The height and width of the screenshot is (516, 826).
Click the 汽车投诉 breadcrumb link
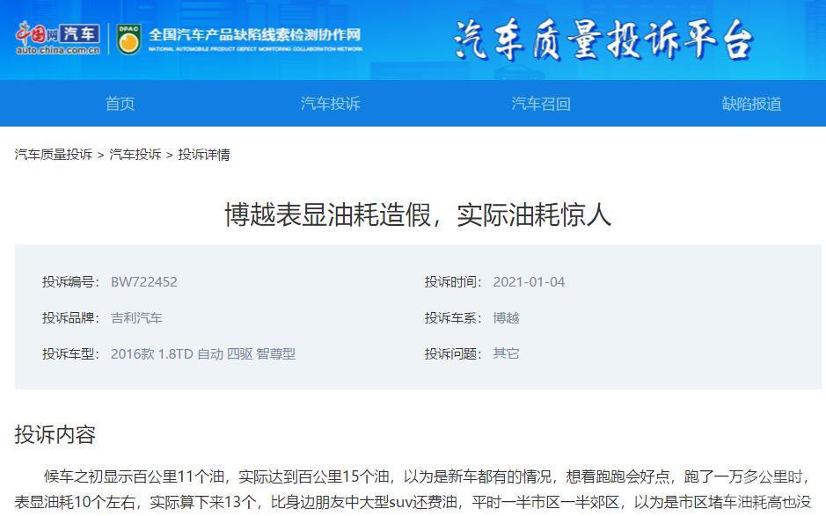(135, 155)
